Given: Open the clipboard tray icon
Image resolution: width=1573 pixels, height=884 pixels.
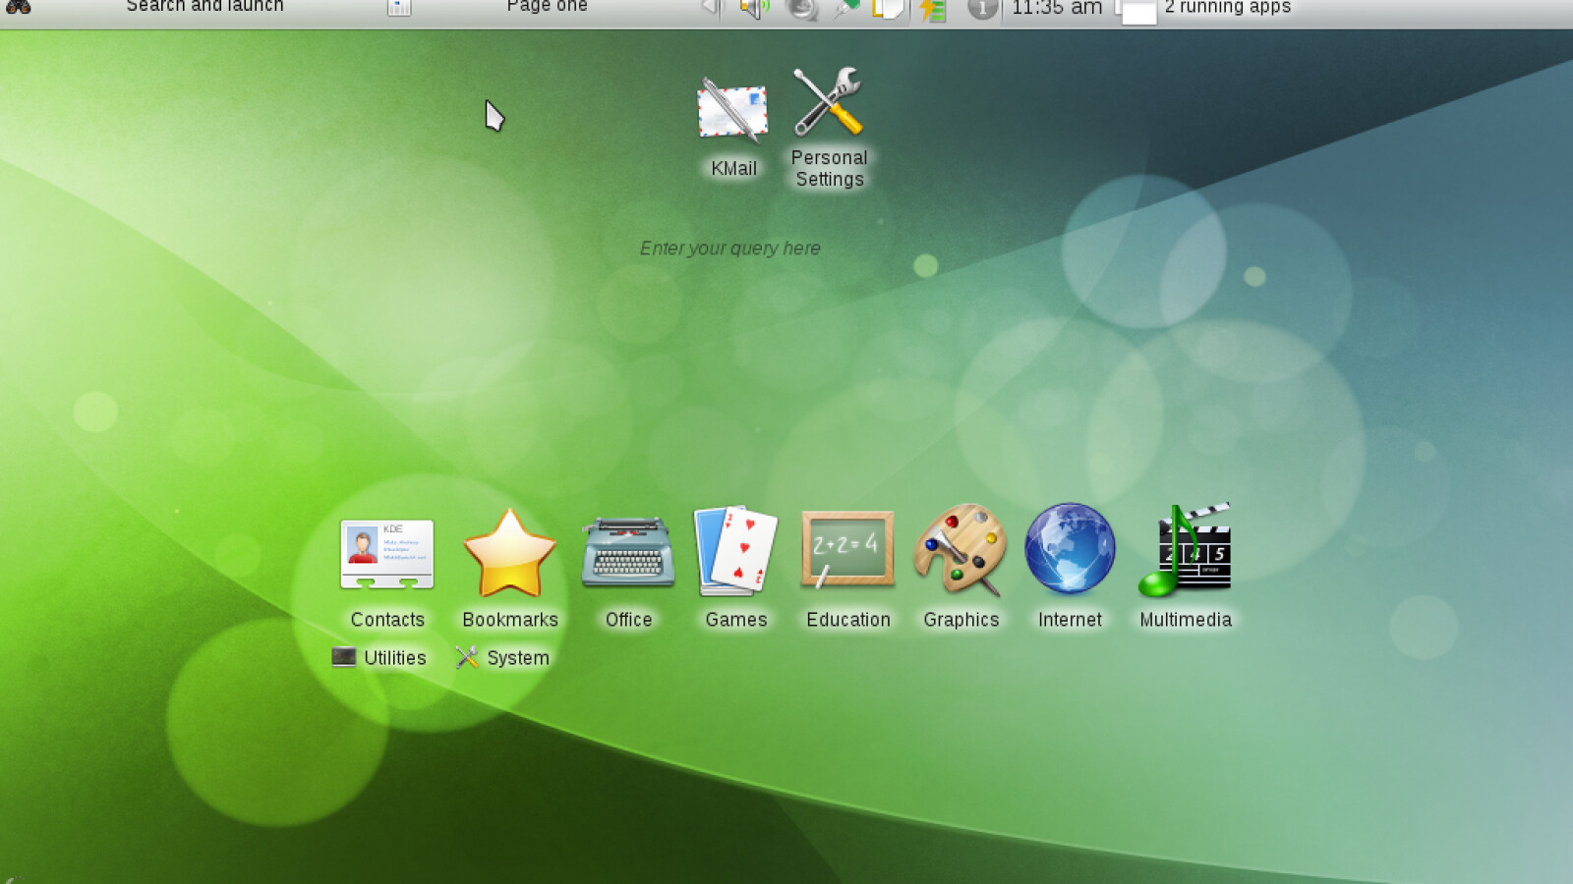Looking at the screenshot, I should click(887, 10).
